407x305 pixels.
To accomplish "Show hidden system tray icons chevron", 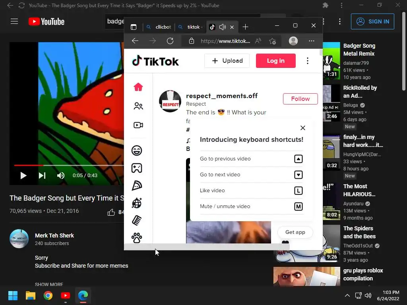I will tap(347, 295).
